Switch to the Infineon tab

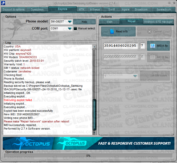(95, 10)
